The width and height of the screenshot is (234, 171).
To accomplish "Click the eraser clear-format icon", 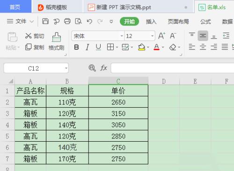I will pos(173,47).
